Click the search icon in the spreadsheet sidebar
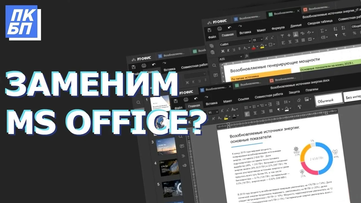This screenshot has height=203, width=361. [x=214, y=65]
